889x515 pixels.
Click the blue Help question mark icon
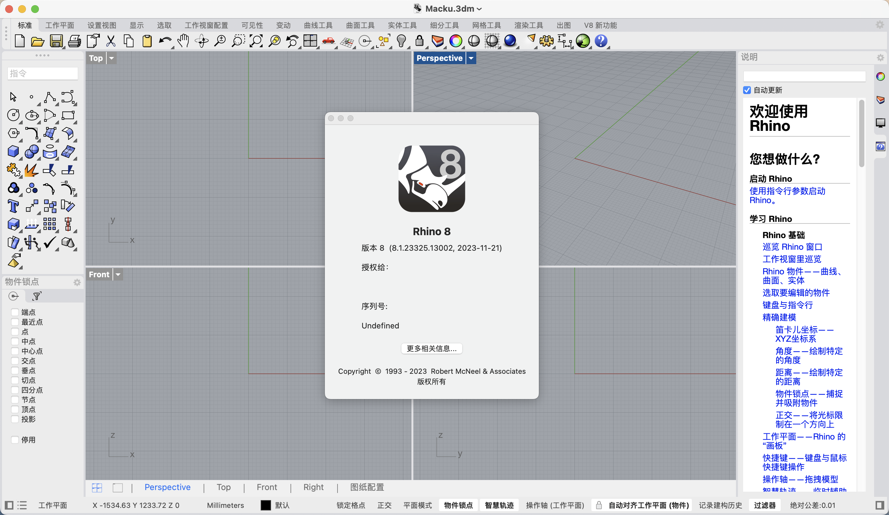(600, 41)
